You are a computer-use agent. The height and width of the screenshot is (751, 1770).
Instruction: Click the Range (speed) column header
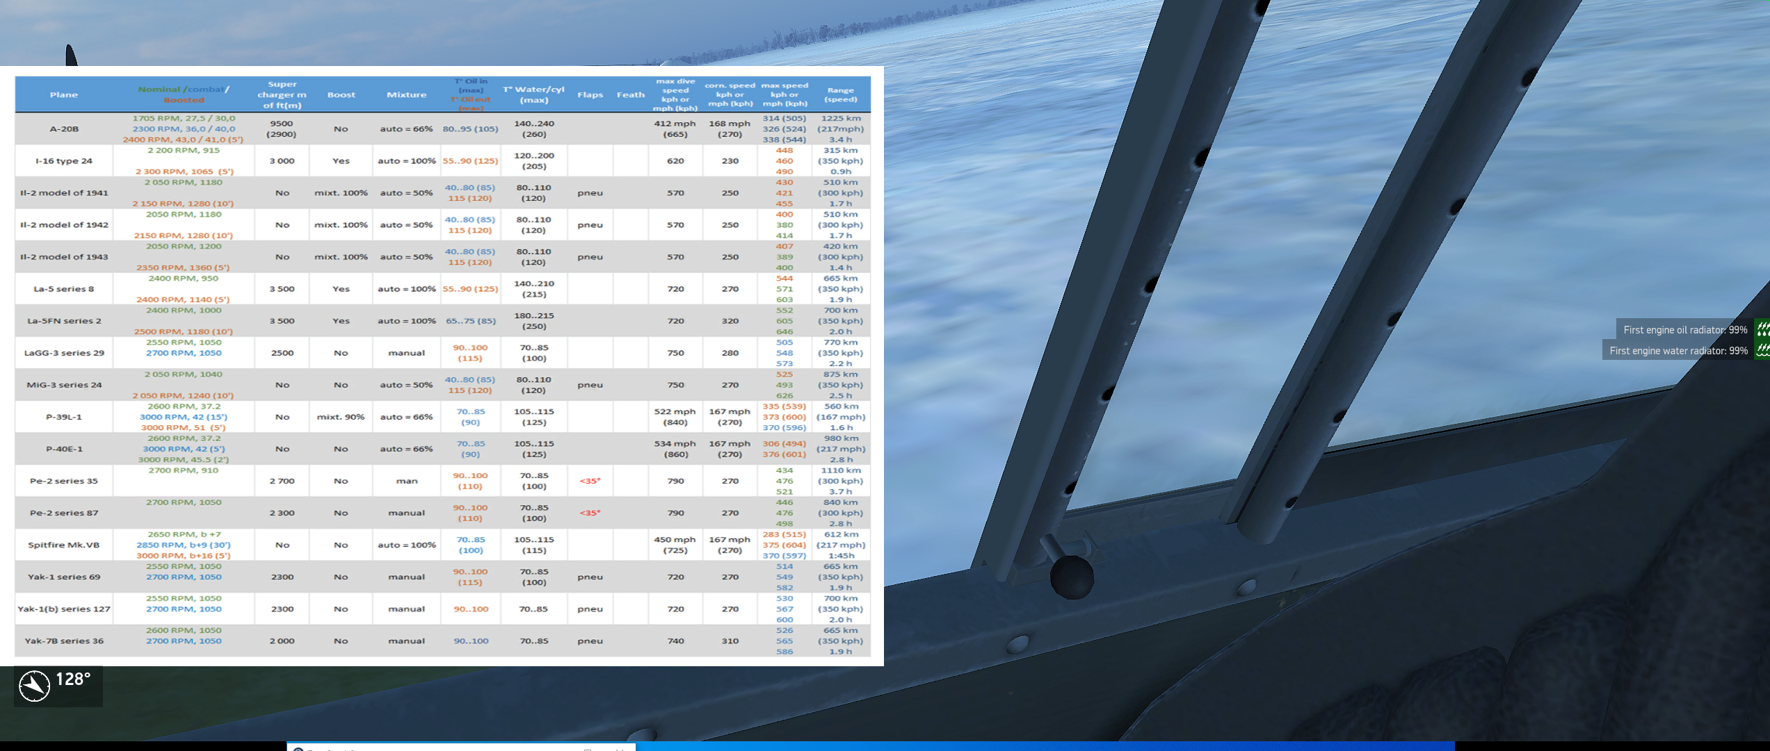(840, 94)
